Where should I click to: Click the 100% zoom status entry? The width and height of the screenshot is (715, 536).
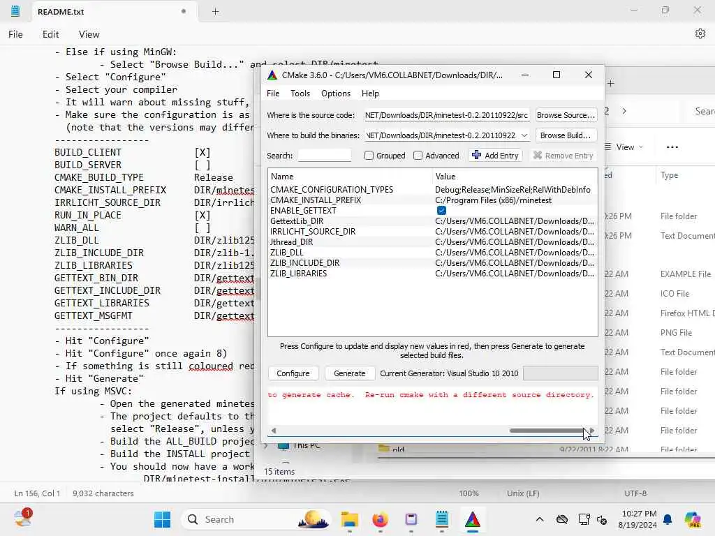coord(469,493)
